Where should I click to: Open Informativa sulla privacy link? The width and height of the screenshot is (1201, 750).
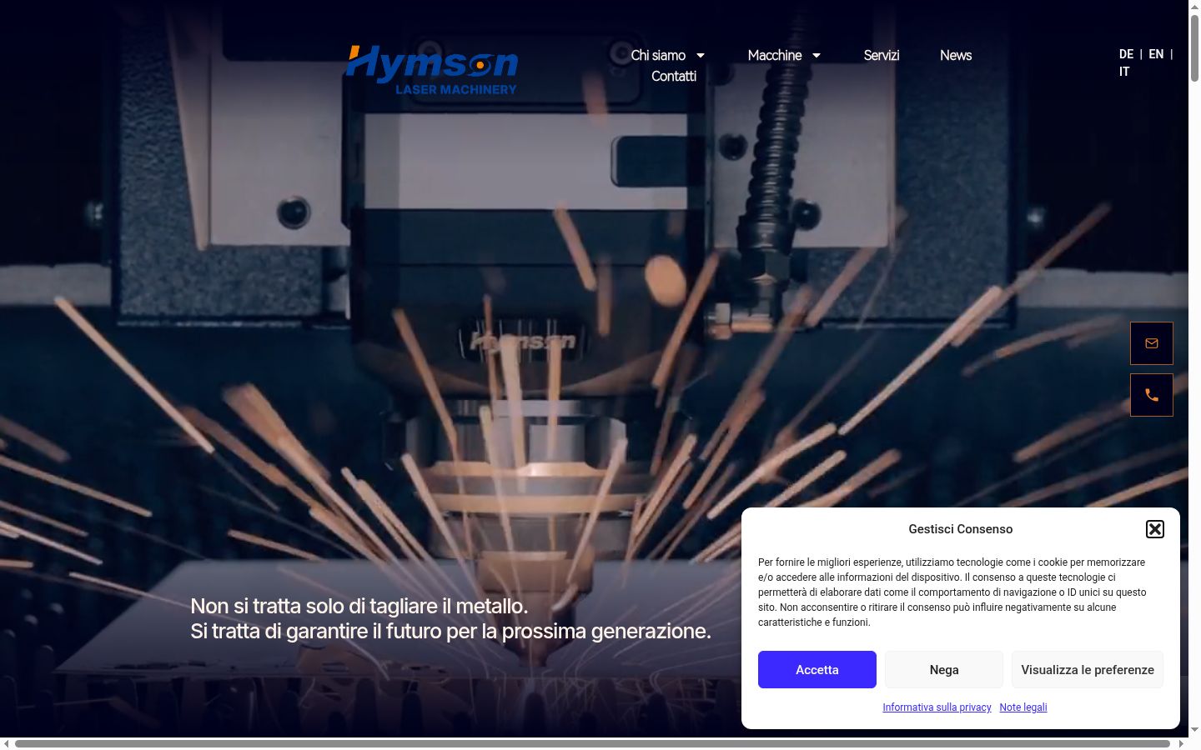pyautogui.click(x=937, y=707)
